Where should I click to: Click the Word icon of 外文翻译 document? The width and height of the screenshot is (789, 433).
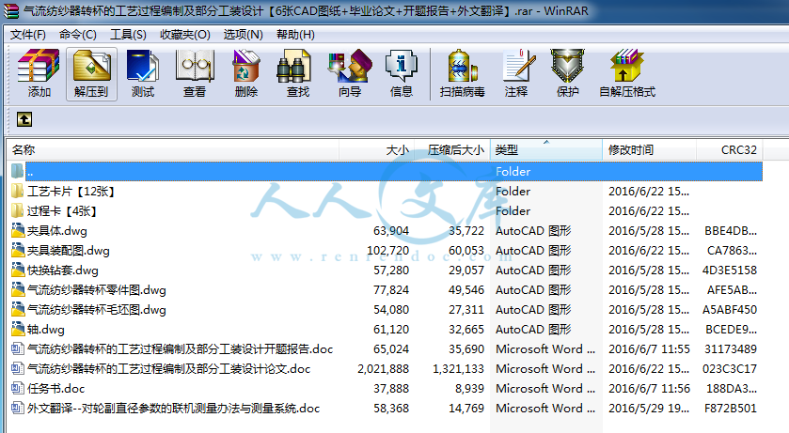[x=18, y=408]
